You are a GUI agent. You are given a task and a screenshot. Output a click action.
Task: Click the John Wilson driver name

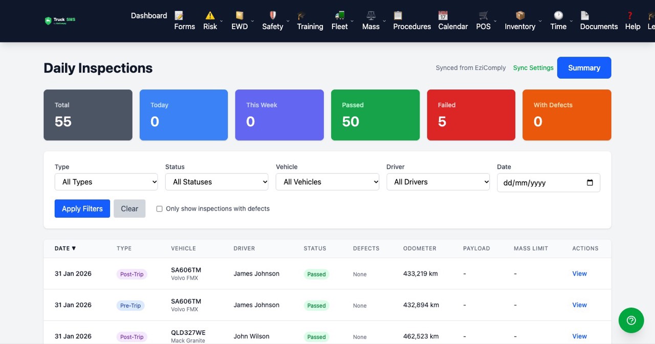pos(251,336)
